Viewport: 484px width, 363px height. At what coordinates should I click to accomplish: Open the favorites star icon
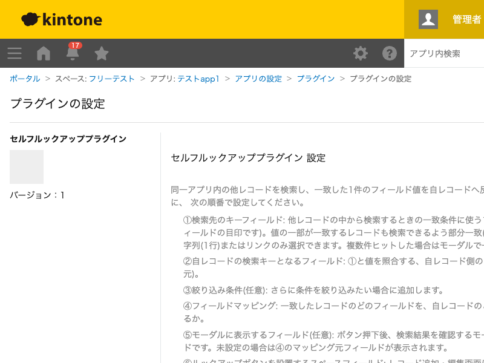102,53
